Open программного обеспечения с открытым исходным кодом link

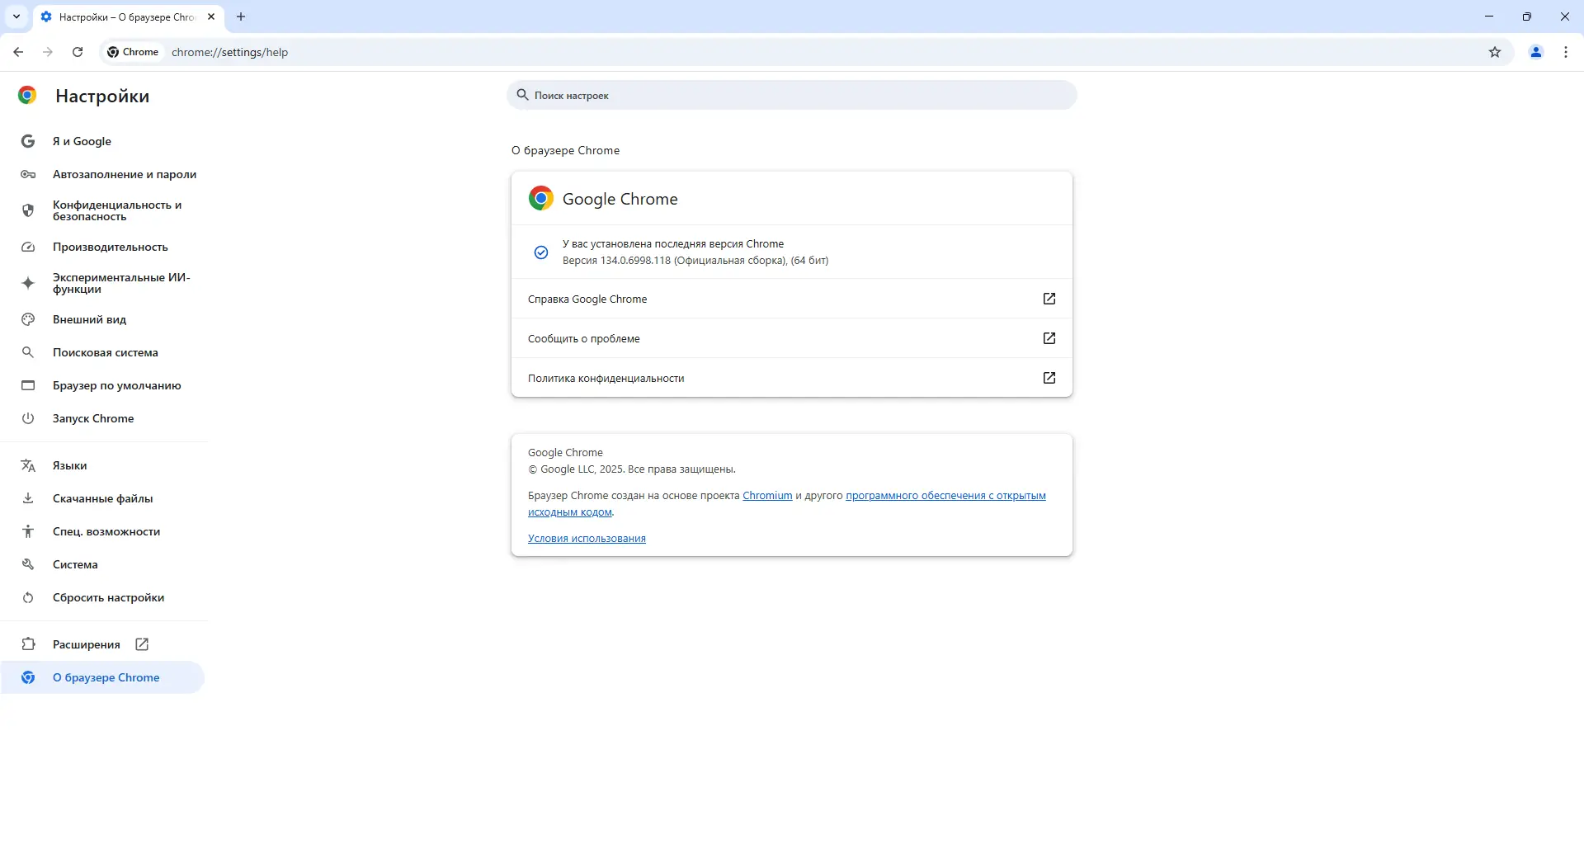tap(945, 496)
